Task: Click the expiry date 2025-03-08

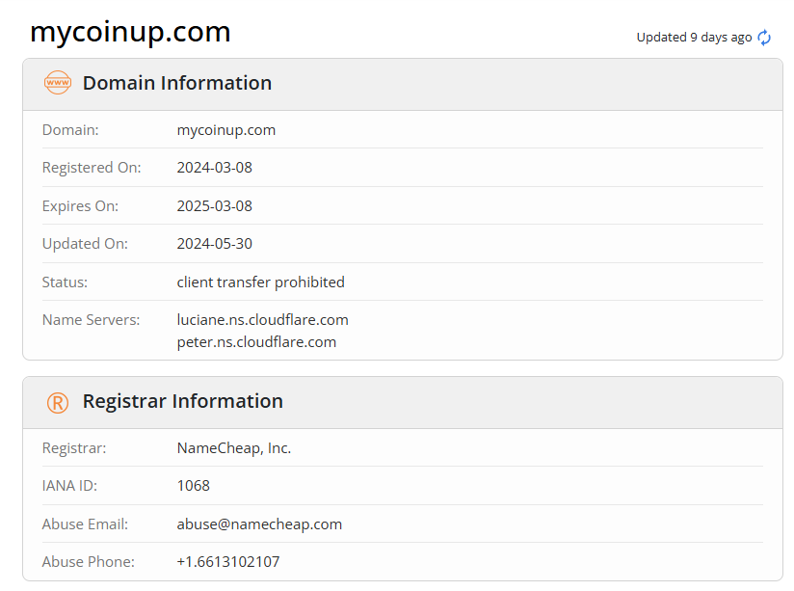Action: pos(215,205)
